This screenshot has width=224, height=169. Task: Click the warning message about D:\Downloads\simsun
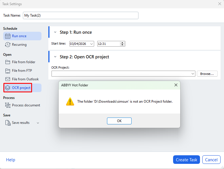tap(125, 102)
